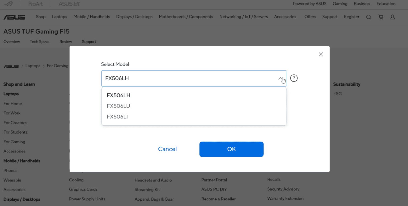Open the Laptops menu
The width and height of the screenshot is (408, 206).
coord(59,17)
